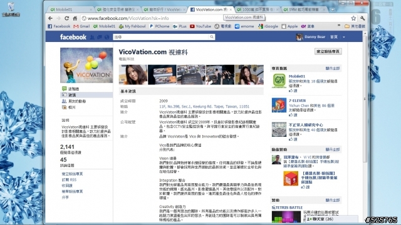The image size is (401, 225).
Task: Switch to the SYM browser tab
Action: tap(303, 9)
